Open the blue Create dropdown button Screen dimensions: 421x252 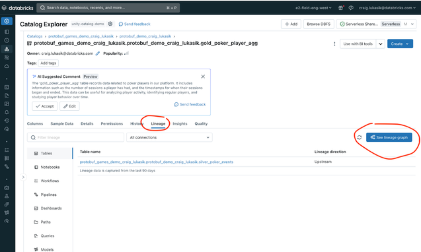[x=400, y=44]
